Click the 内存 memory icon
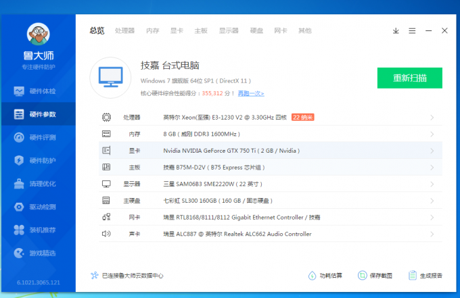 106,134
